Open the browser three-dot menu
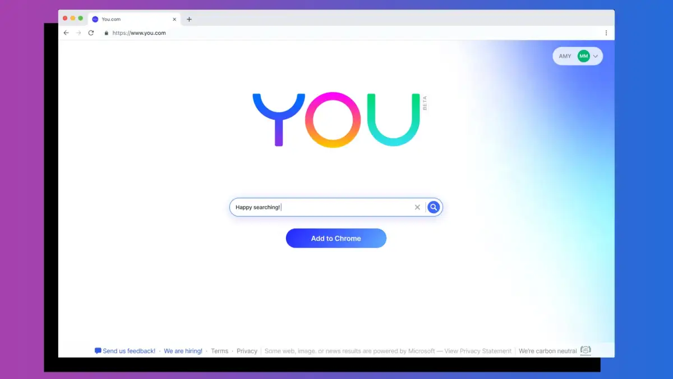 tap(606, 33)
